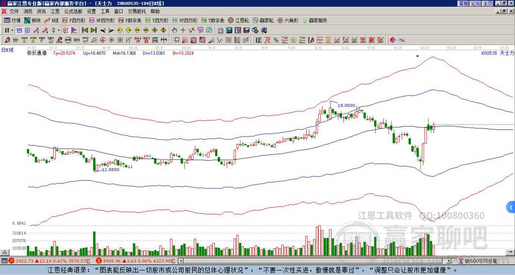Viewport: 515px width, 275px height.
Task: Open the 资讯 menu
Action: click(x=41, y=12)
